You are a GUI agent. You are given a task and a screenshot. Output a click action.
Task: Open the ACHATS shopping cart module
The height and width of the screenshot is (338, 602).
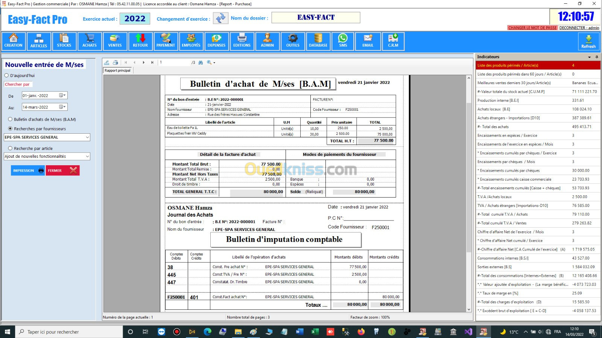tap(90, 41)
